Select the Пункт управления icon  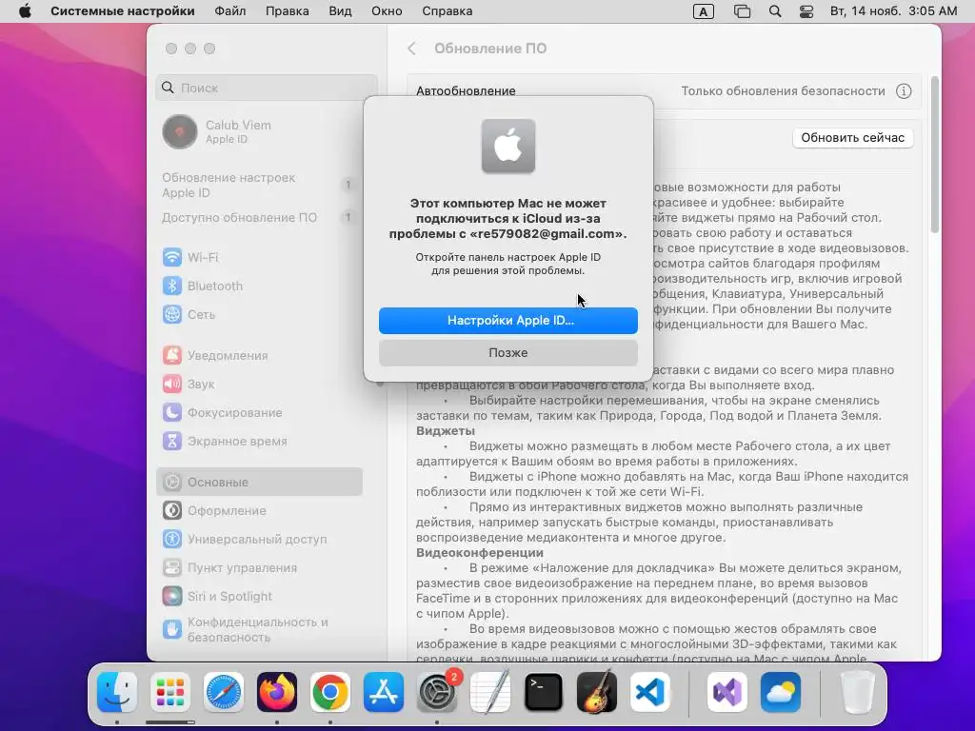click(172, 567)
